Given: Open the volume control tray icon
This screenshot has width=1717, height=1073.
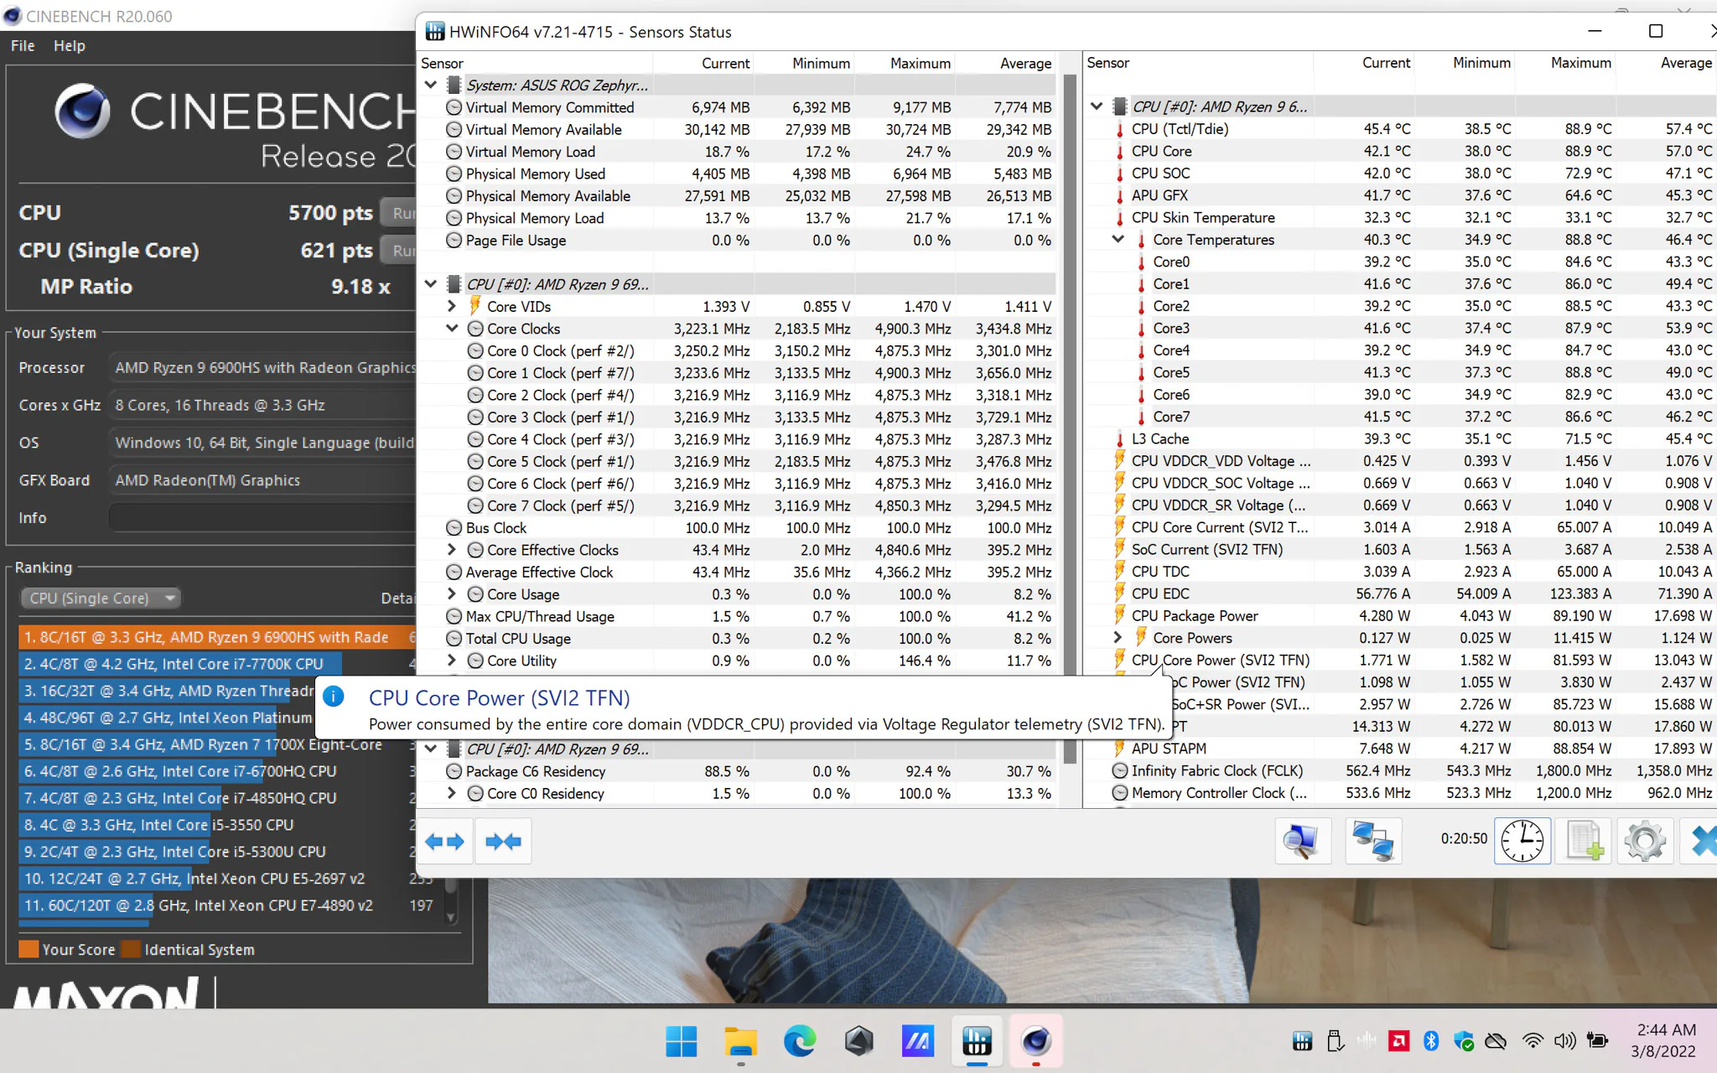Looking at the screenshot, I should [1564, 1041].
